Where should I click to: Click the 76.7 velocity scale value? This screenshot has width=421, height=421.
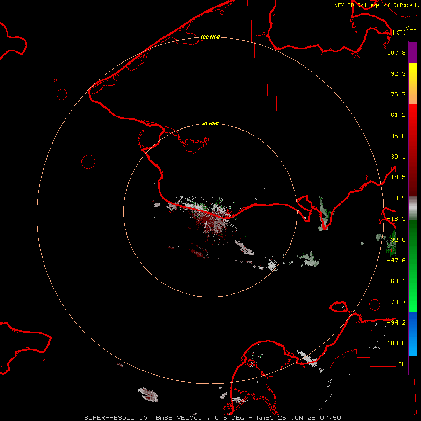[398, 94]
